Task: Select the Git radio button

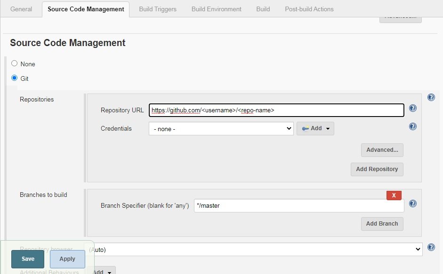Action: (15, 78)
